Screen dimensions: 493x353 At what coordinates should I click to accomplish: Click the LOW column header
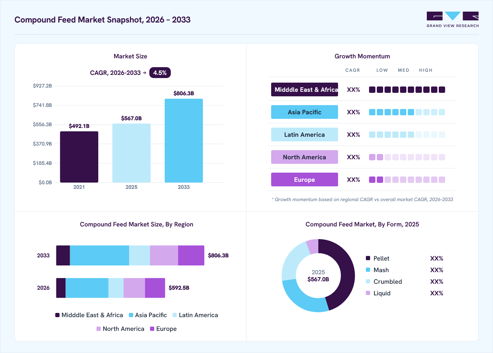click(x=382, y=70)
